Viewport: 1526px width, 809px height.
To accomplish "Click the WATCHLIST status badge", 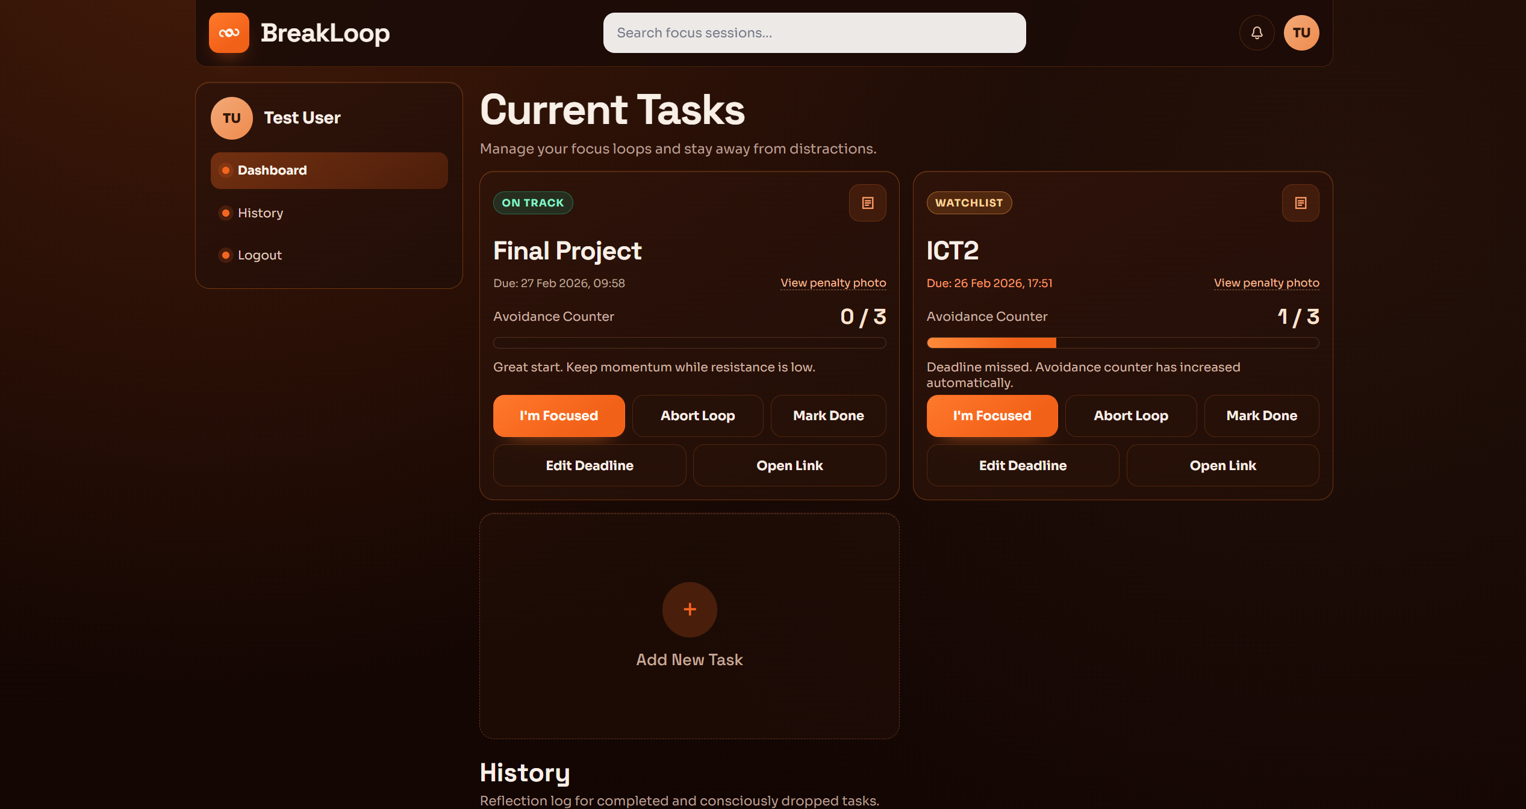I will (x=968, y=203).
